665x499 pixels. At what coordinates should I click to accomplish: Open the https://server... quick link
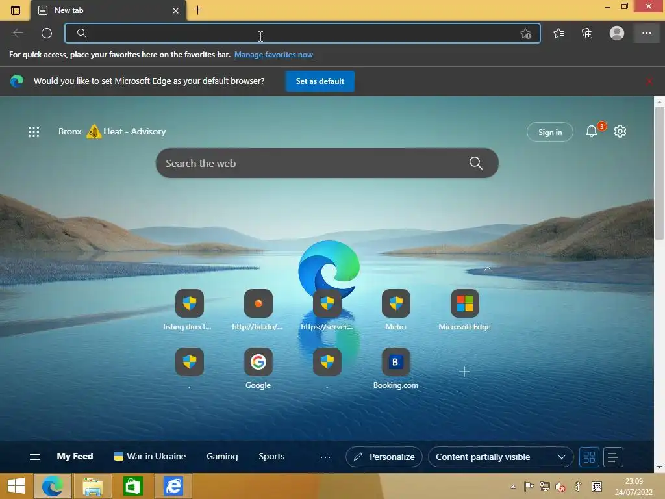click(x=327, y=310)
